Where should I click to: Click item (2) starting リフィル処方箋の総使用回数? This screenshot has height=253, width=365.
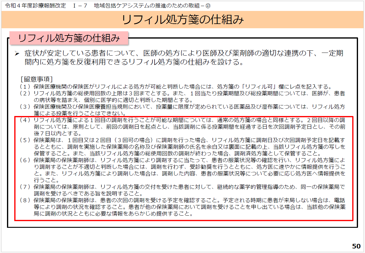click(x=182, y=93)
